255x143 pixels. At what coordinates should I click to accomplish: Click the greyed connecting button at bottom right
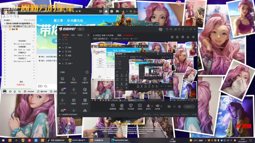point(189,106)
